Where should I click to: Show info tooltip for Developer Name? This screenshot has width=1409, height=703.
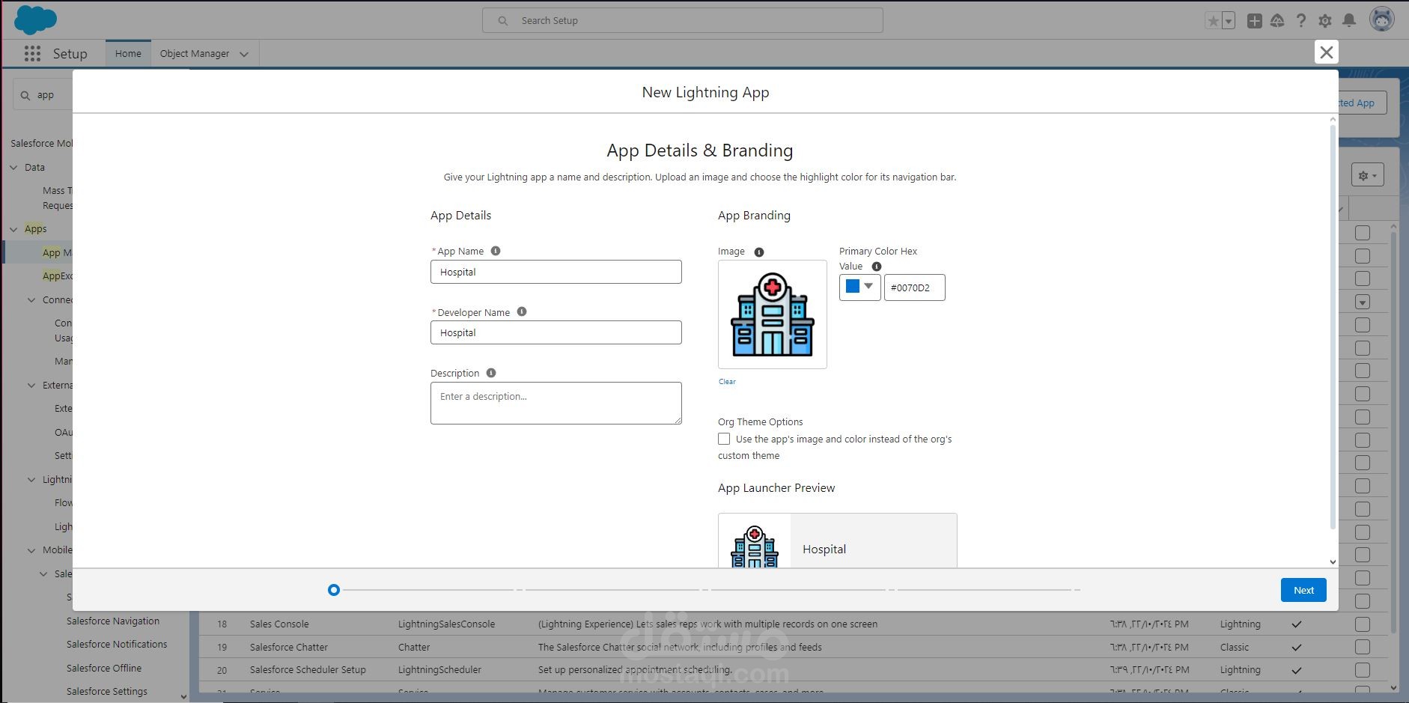click(522, 311)
